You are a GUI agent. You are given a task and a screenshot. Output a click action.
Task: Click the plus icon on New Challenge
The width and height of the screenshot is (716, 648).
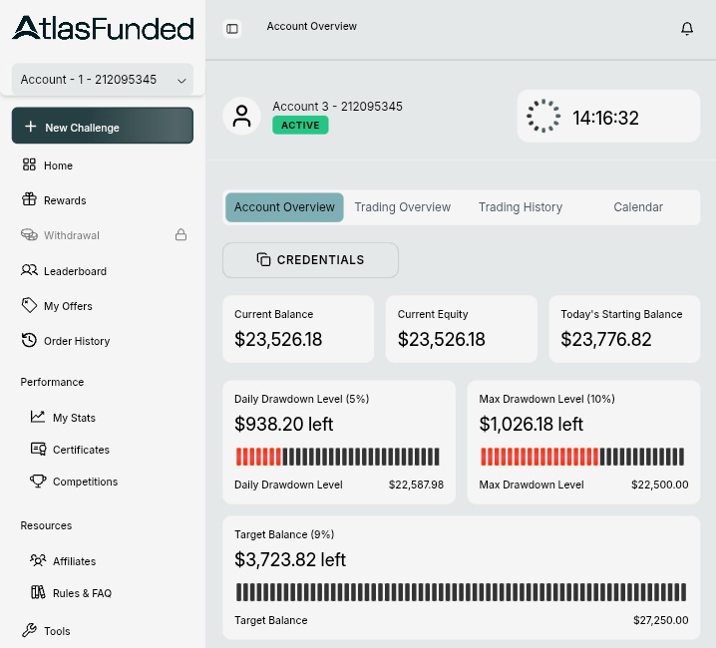pyautogui.click(x=31, y=126)
